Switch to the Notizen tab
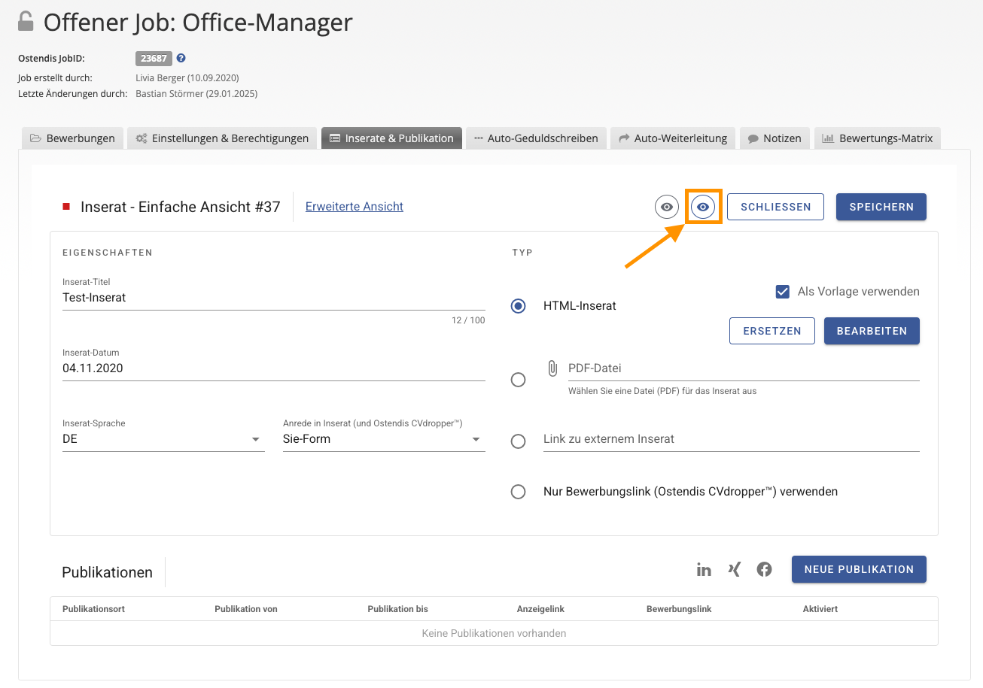The height and width of the screenshot is (688, 983). (775, 138)
